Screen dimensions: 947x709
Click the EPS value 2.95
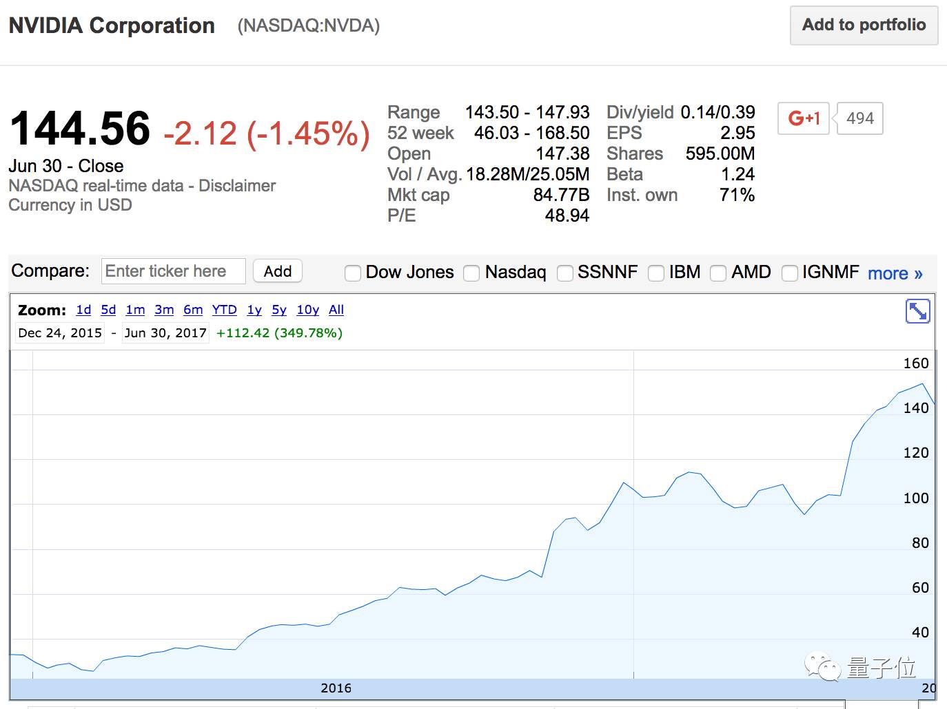[737, 133]
